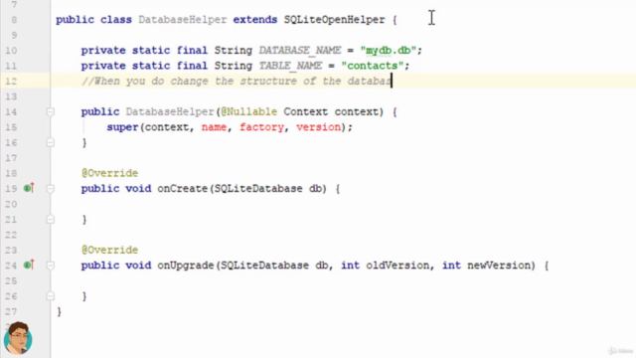636x358 pixels.
Task: Click the fold end marker at line 26
Action: tap(51, 296)
